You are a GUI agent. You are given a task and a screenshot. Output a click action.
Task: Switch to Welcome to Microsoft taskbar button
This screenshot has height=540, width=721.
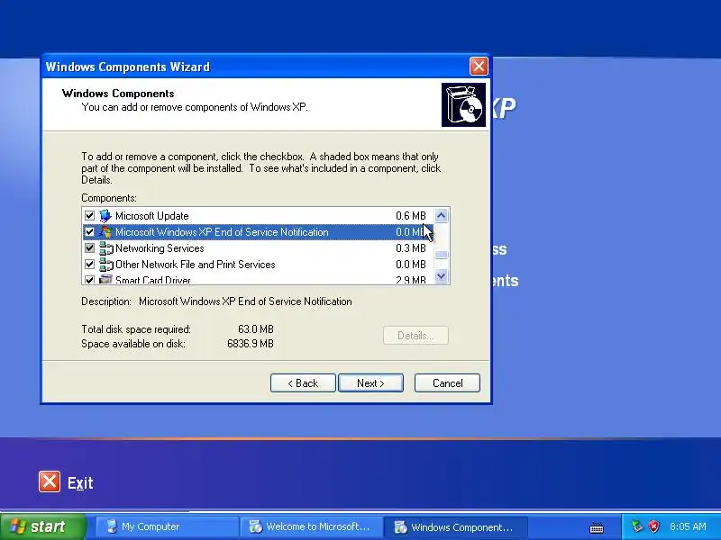pyautogui.click(x=310, y=526)
